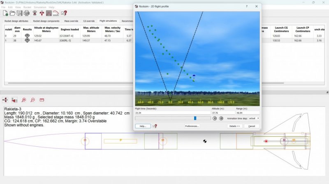Click the Launch CG Centimeters column header
Screen dimensions: 329x184
pyautogui.click(x=281, y=29)
